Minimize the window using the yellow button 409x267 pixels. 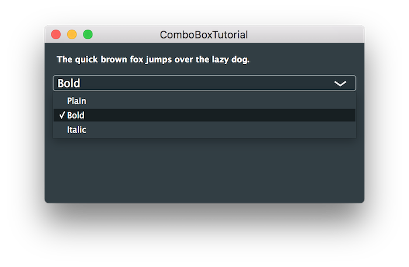72,34
